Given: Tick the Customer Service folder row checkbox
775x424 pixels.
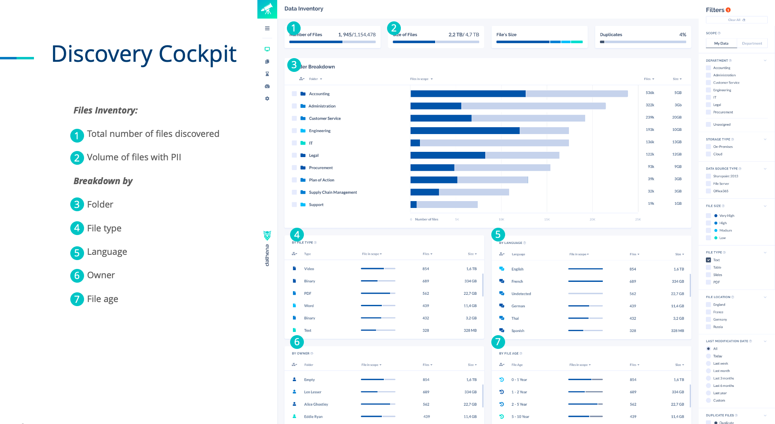Looking at the screenshot, I should click(294, 118).
